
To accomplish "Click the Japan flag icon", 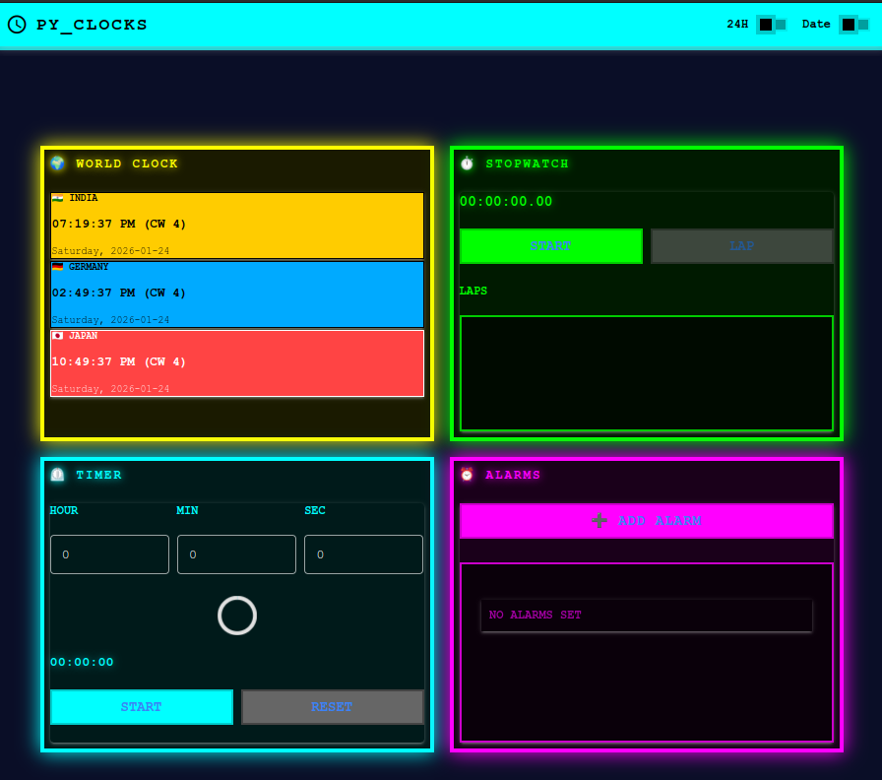I will point(60,335).
